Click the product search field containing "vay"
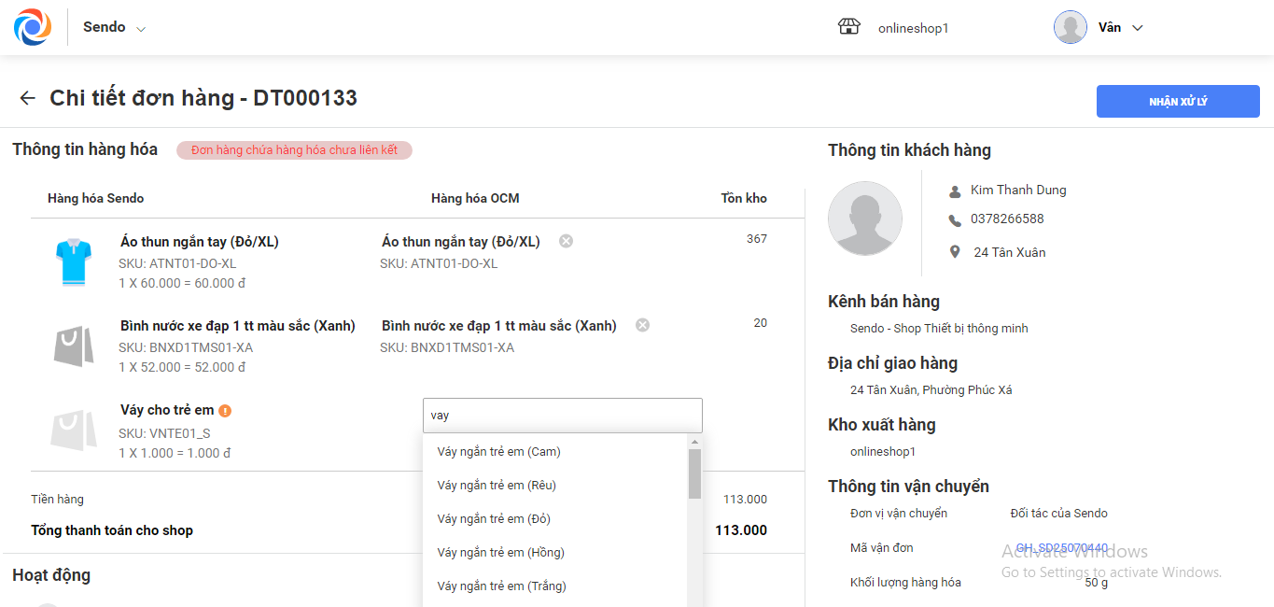 [x=562, y=416]
